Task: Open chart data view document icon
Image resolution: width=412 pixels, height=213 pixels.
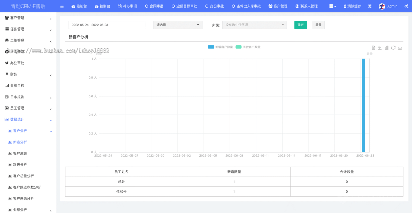Action: [374, 48]
